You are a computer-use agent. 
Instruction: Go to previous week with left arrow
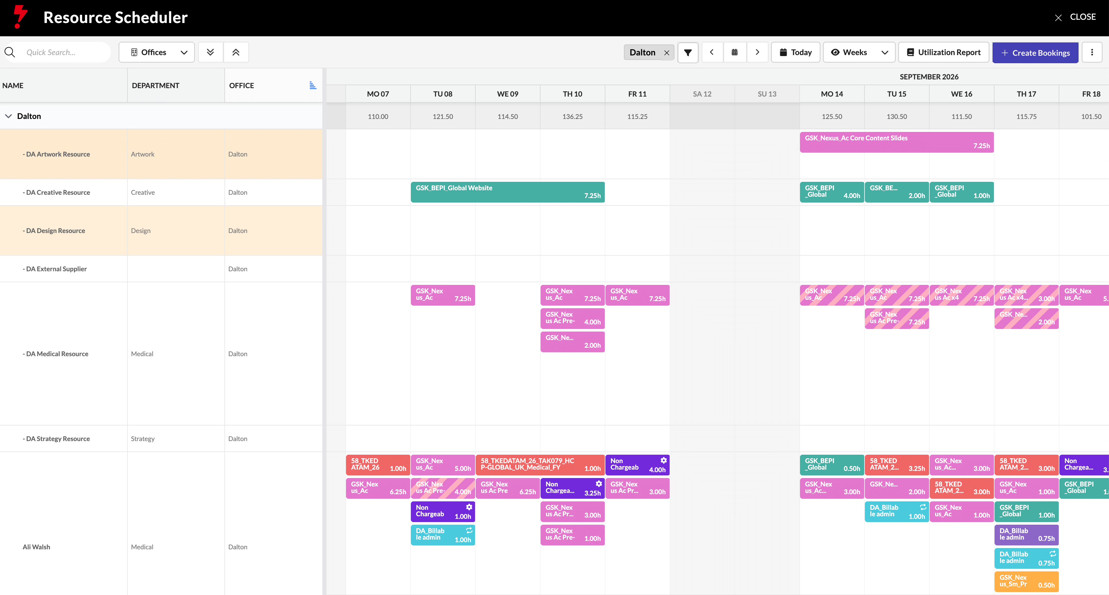(x=712, y=52)
